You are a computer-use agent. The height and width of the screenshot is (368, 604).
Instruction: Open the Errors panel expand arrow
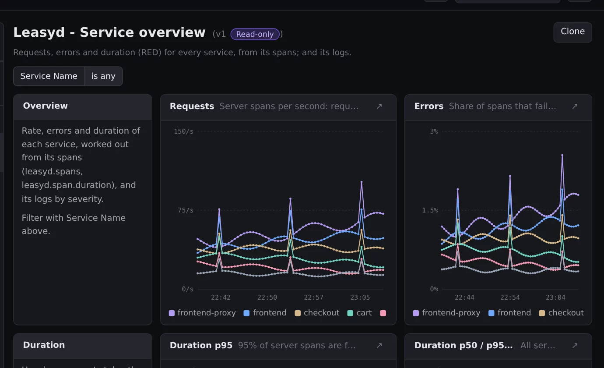point(575,106)
